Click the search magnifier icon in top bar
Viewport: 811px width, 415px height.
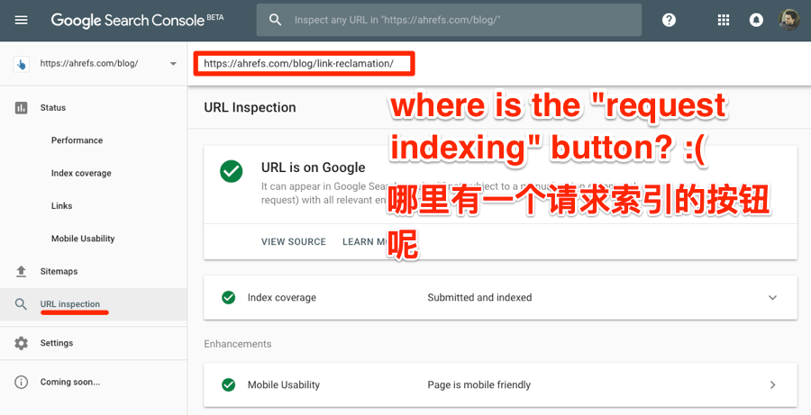pos(275,20)
